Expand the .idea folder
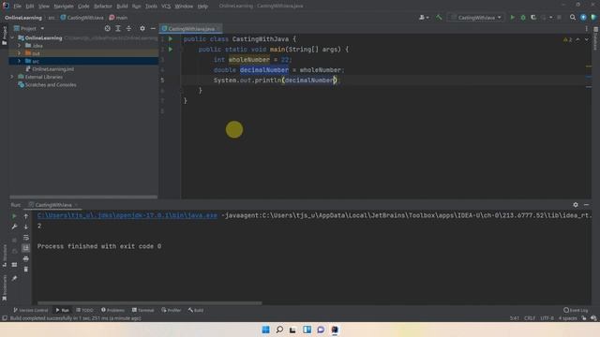 click(19, 46)
